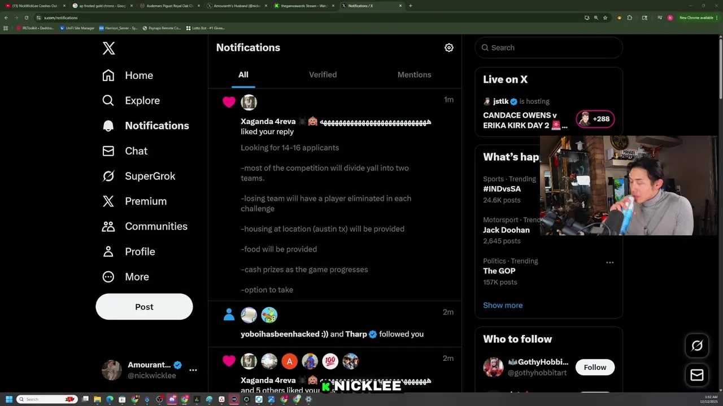
Task: Bookmark this page with star icon
Action: [605, 17]
